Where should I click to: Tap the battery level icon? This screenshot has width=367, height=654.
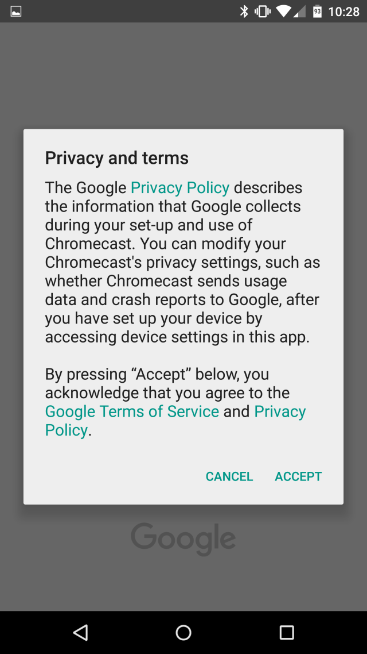coord(317,11)
